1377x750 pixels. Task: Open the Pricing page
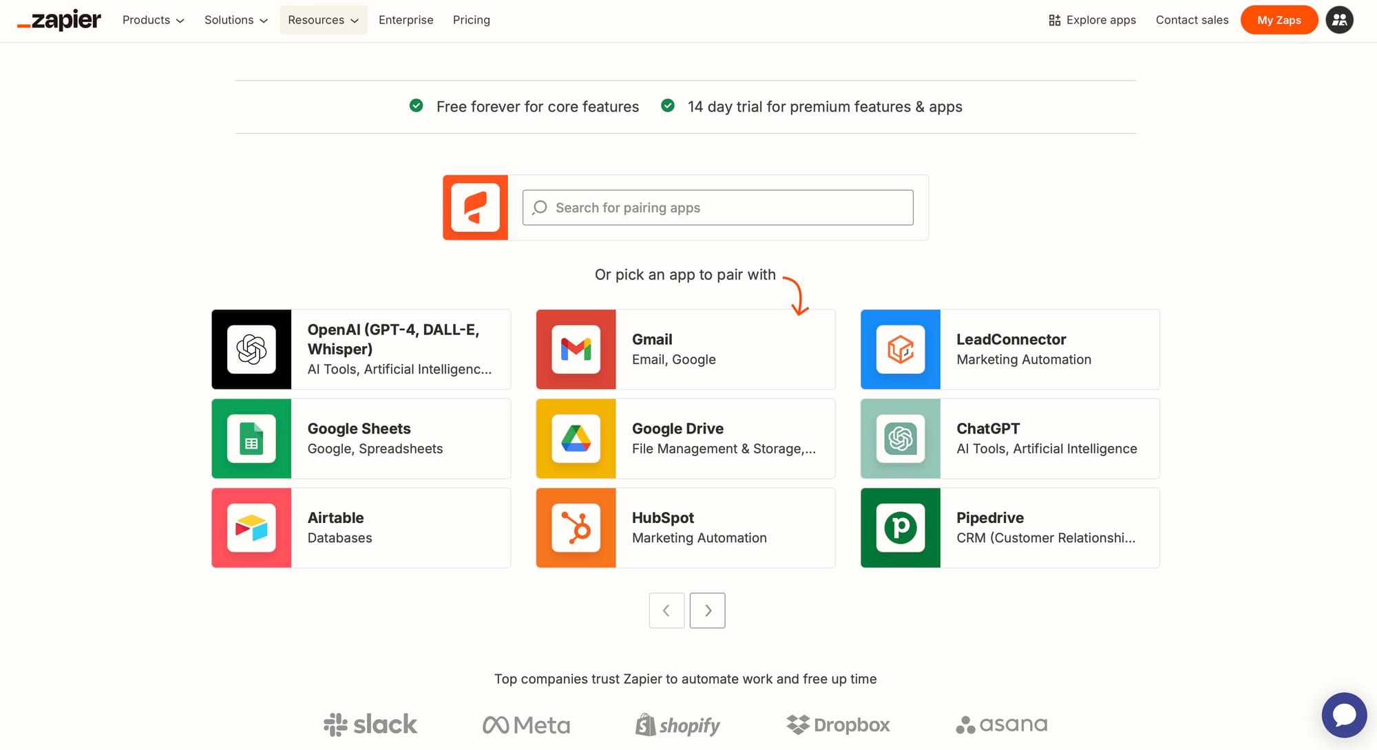(471, 20)
